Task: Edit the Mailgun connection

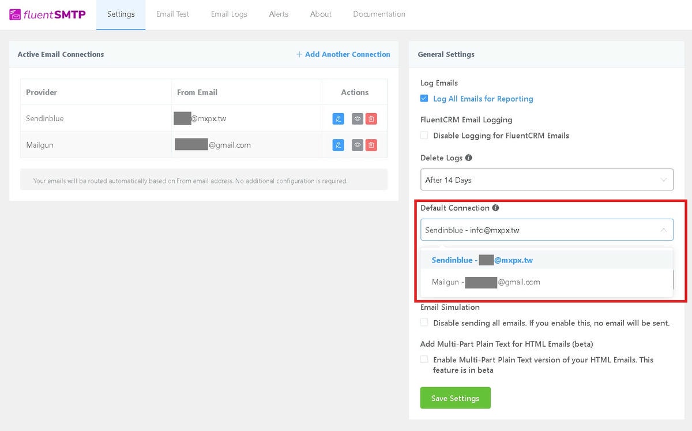Action: 338,145
